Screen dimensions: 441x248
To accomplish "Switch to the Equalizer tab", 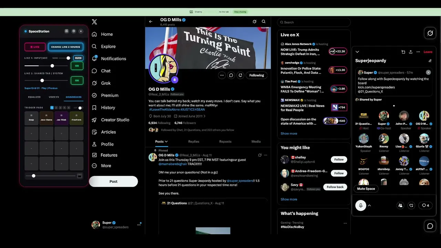I will tap(34, 97).
